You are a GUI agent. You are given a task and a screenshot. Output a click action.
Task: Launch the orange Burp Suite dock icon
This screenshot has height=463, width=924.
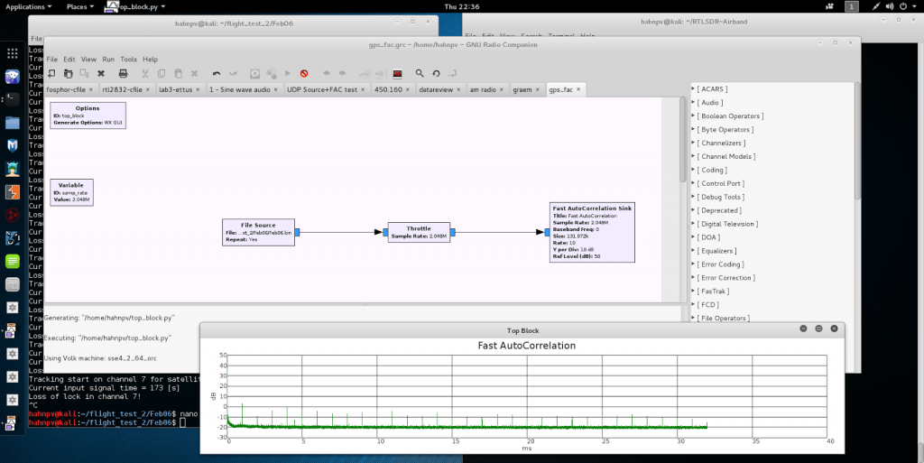click(13, 192)
